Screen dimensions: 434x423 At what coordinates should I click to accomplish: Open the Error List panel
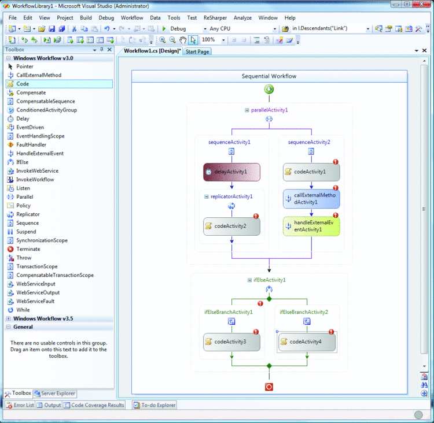[20, 405]
